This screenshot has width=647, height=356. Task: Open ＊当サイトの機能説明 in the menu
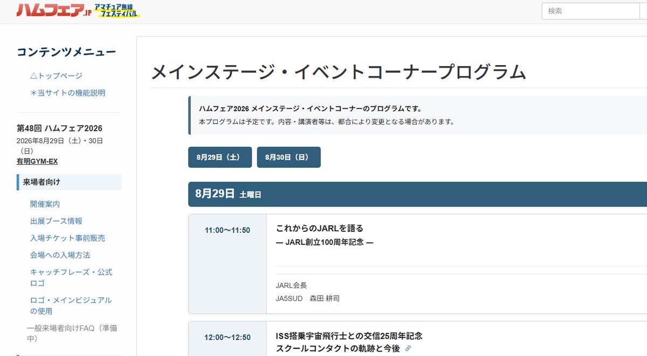[67, 93]
